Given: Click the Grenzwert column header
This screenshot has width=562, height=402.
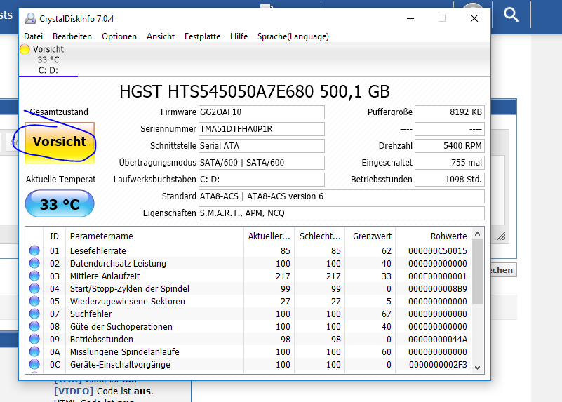Looking at the screenshot, I should tap(370, 236).
